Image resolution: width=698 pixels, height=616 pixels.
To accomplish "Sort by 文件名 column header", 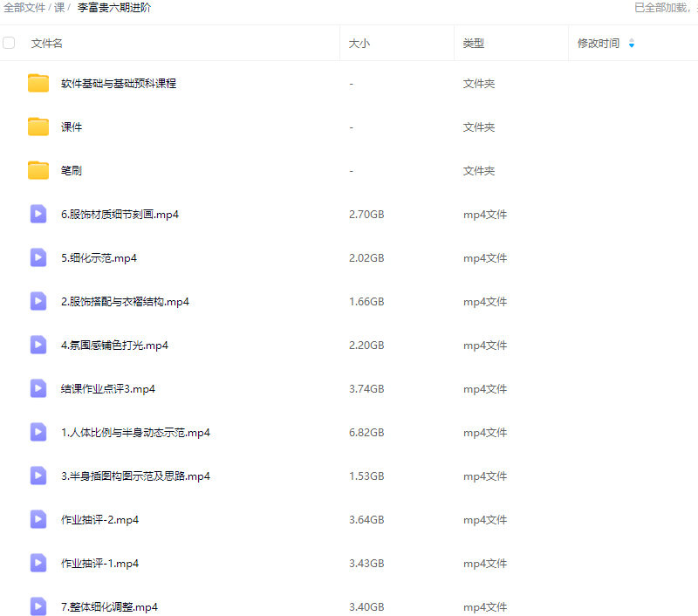I will 47,44.
